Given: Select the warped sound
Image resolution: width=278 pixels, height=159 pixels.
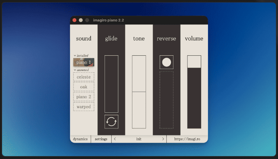Looking at the screenshot, I should tap(84, 107).
